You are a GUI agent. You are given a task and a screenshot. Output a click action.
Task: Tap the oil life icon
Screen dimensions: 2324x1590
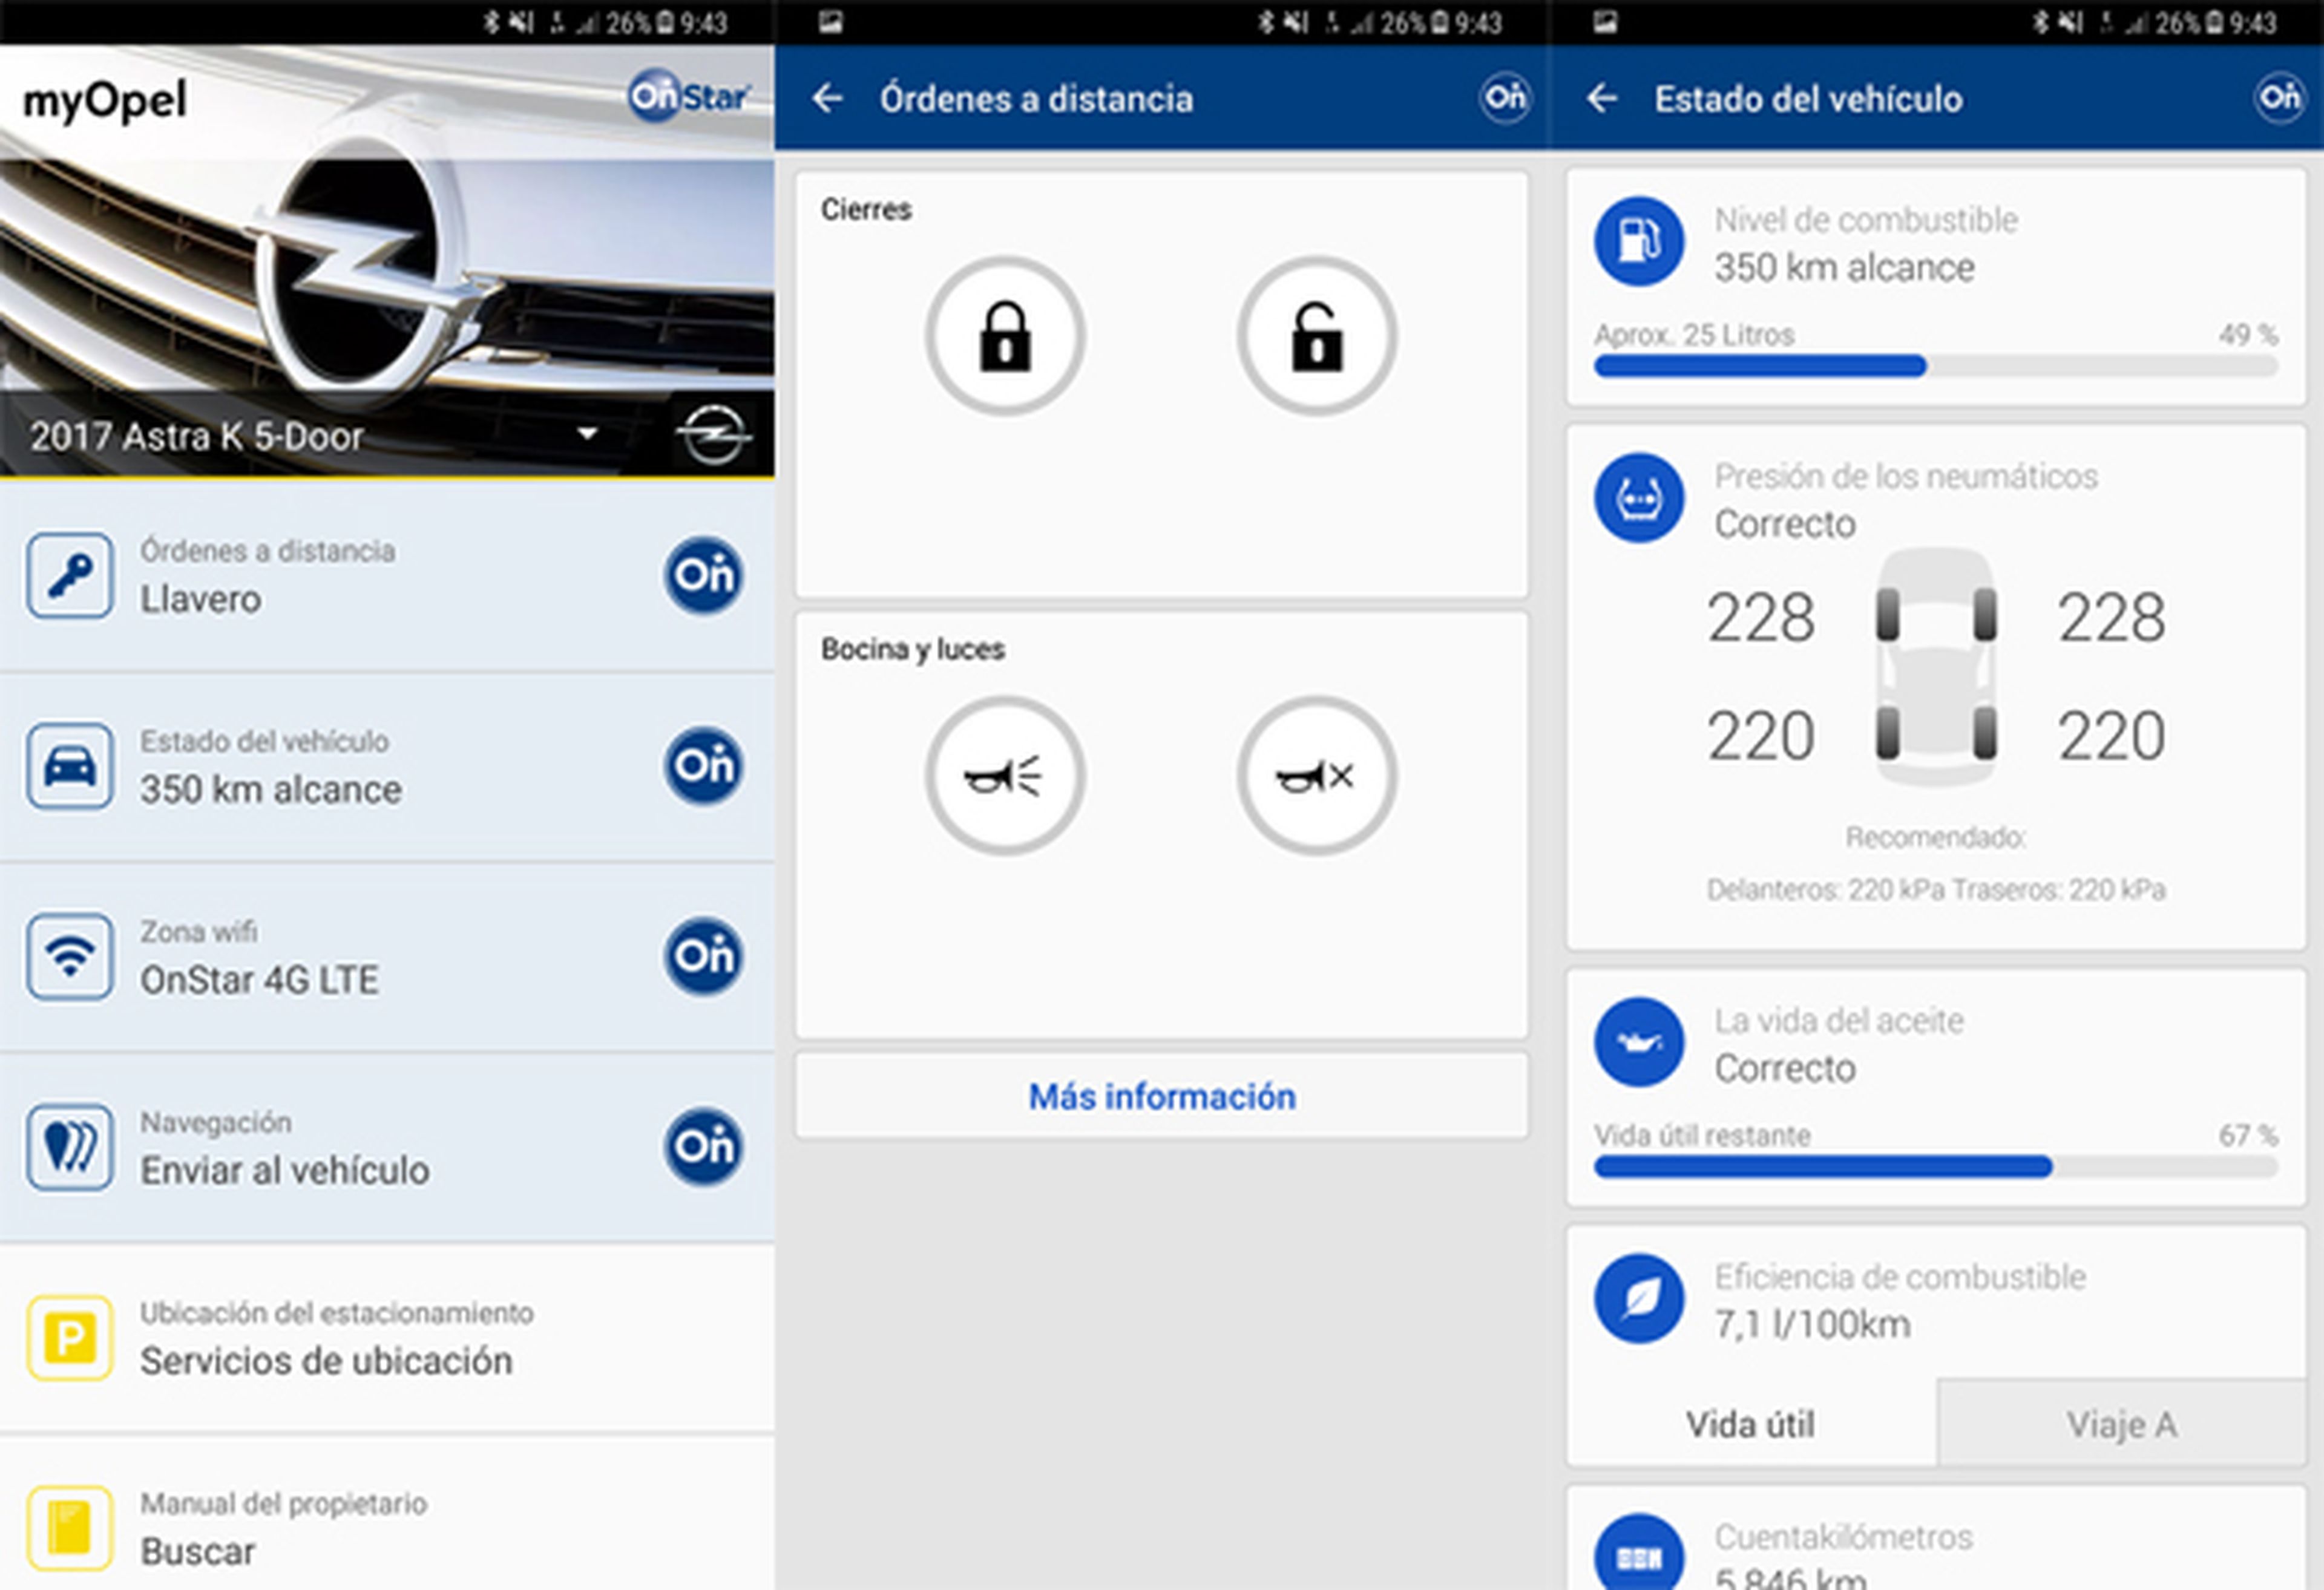pos(1639,1042)
